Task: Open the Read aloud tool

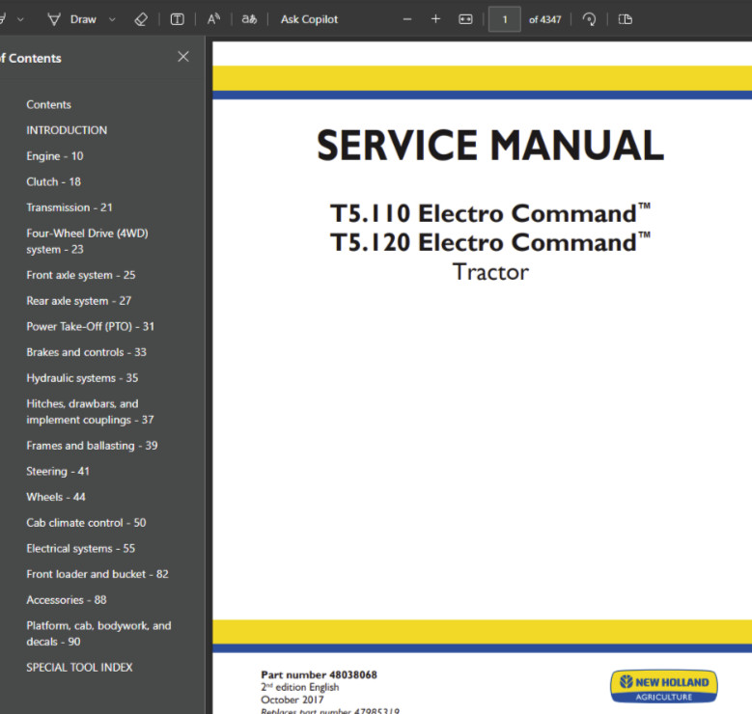Action: [213, 19]
